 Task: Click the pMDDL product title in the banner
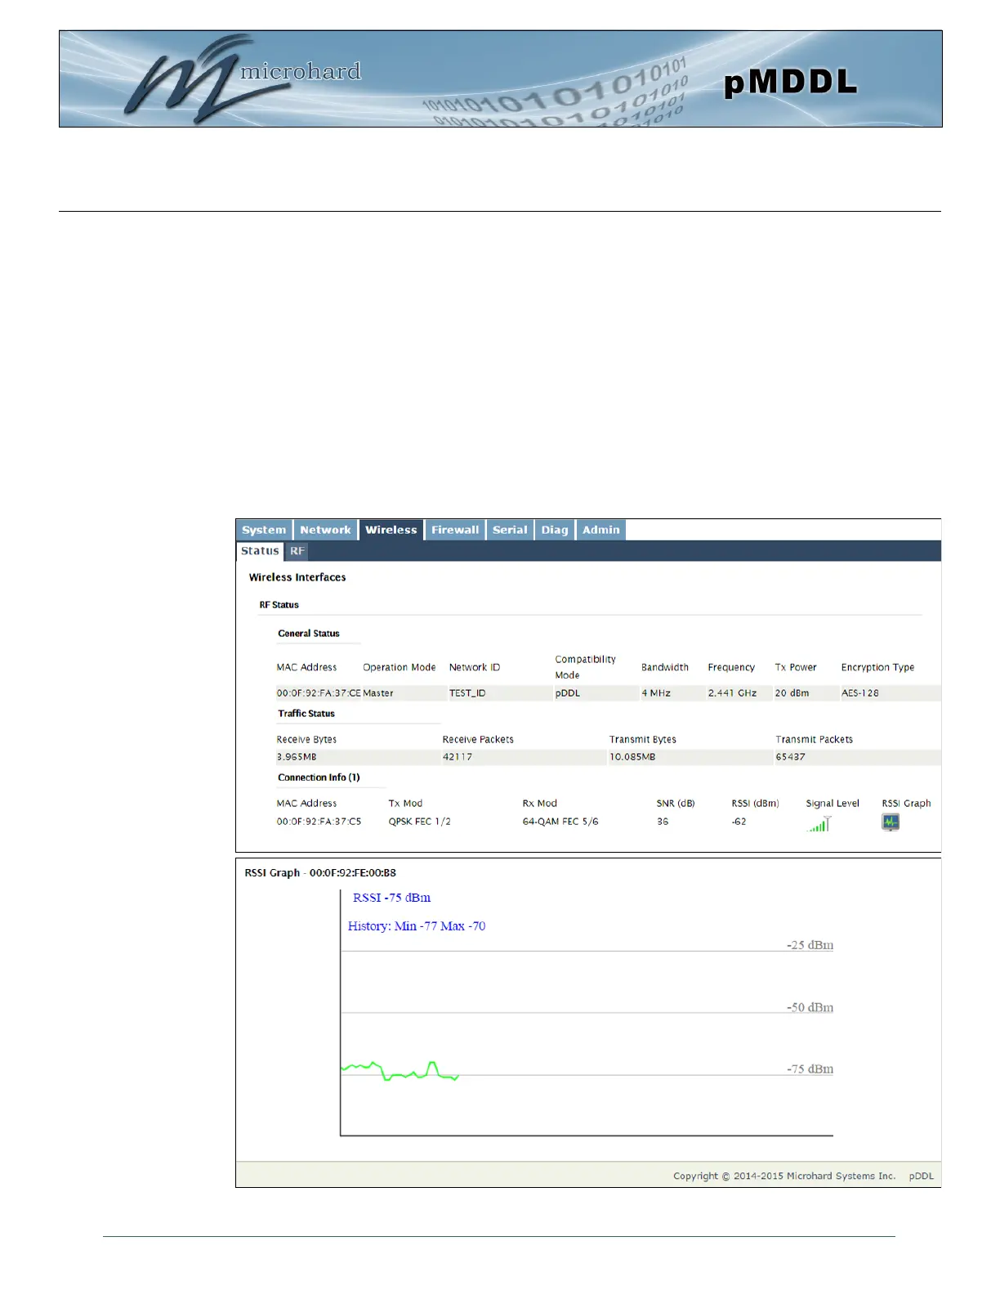point(790,83)
